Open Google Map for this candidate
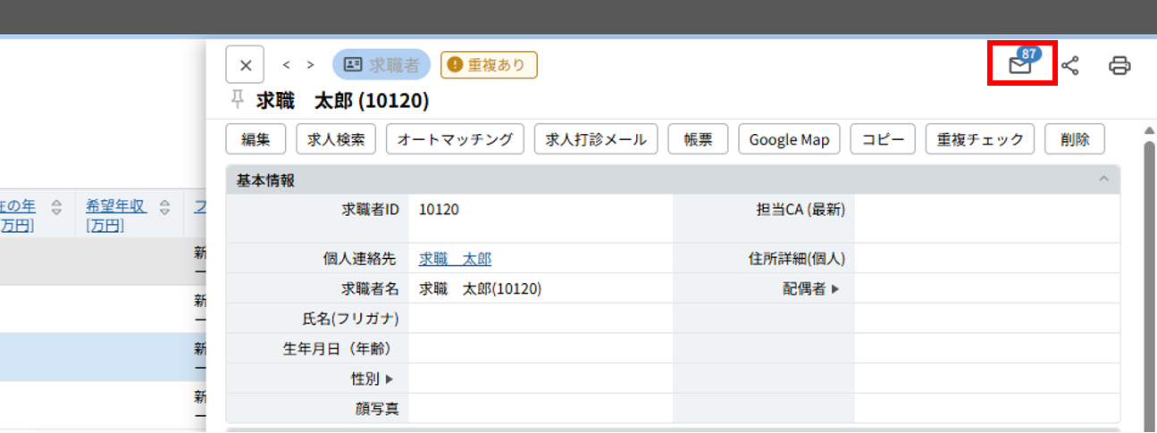Image resolution: width=1157 pixels, height=433 pixels. 789,139
